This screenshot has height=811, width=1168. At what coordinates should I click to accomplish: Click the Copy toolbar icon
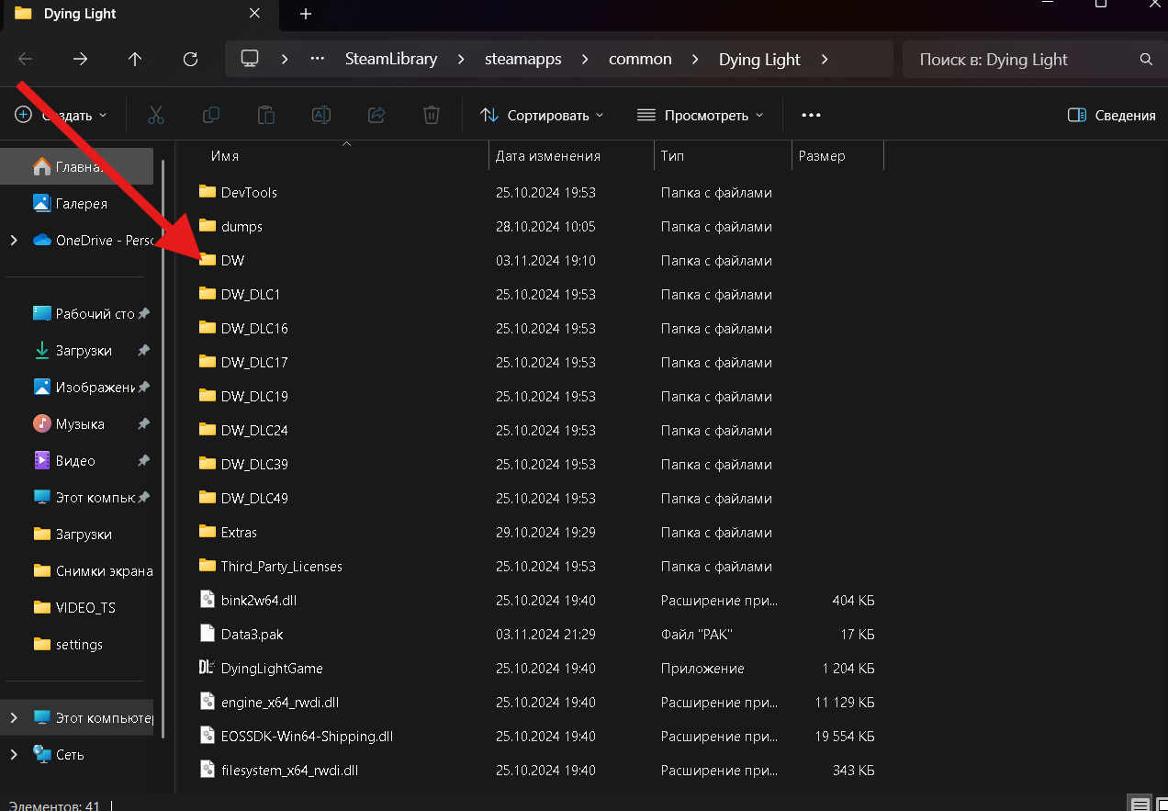(211, 115)
